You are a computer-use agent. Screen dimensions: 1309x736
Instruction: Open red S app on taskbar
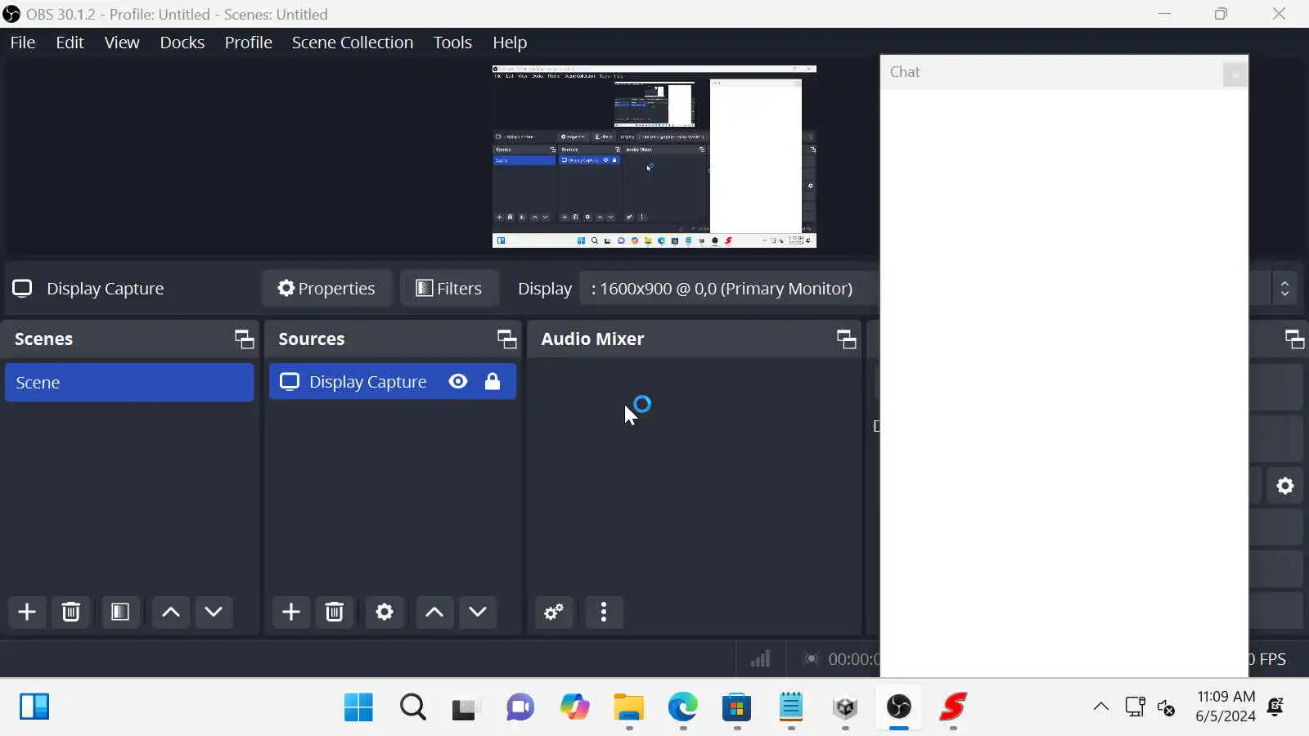click(x=953, y=707)
